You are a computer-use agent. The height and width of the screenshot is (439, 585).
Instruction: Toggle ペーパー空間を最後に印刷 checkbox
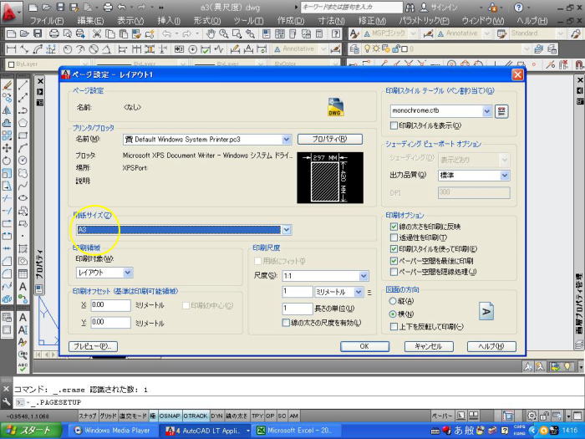click(394, 261)
